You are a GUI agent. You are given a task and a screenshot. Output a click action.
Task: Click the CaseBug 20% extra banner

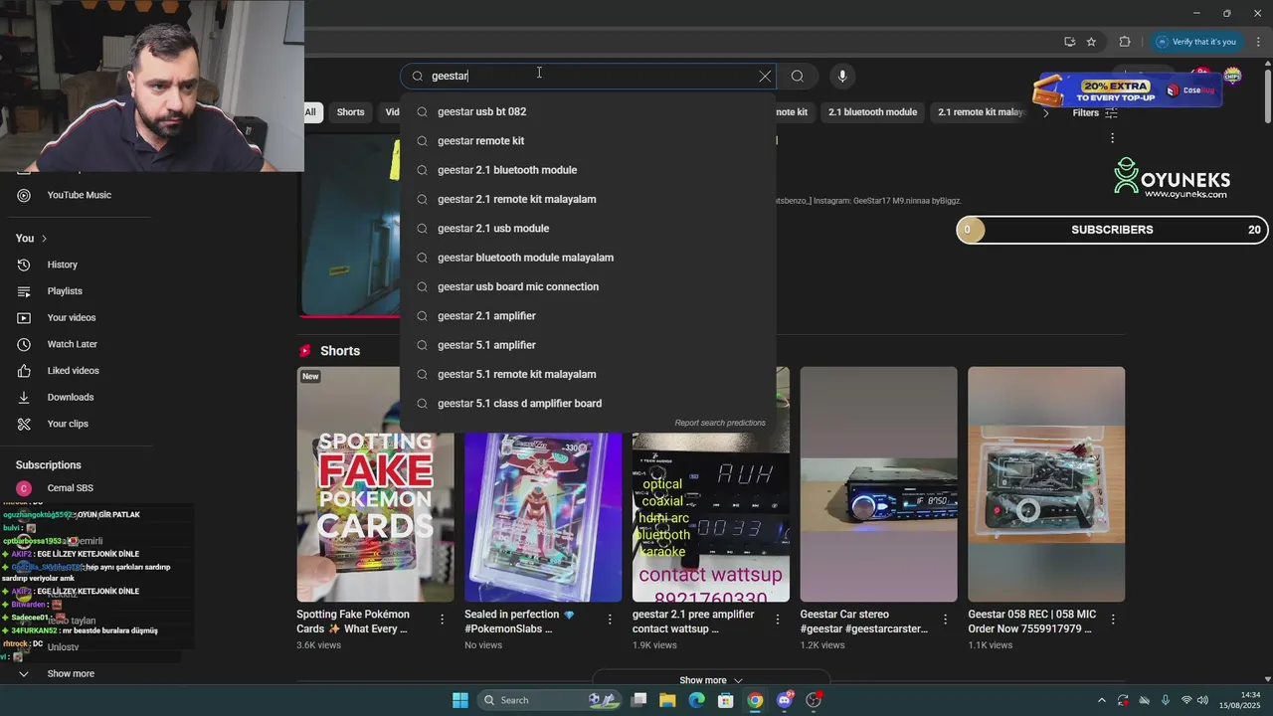click(1127, 90)
